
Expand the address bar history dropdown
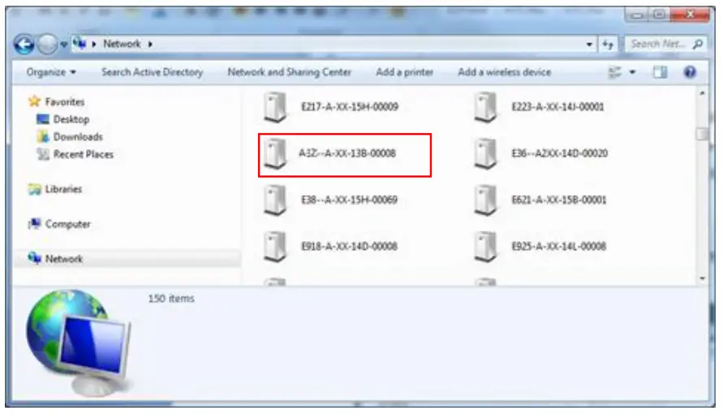pos(590,44)
